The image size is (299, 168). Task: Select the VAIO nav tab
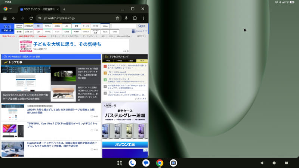115,32
